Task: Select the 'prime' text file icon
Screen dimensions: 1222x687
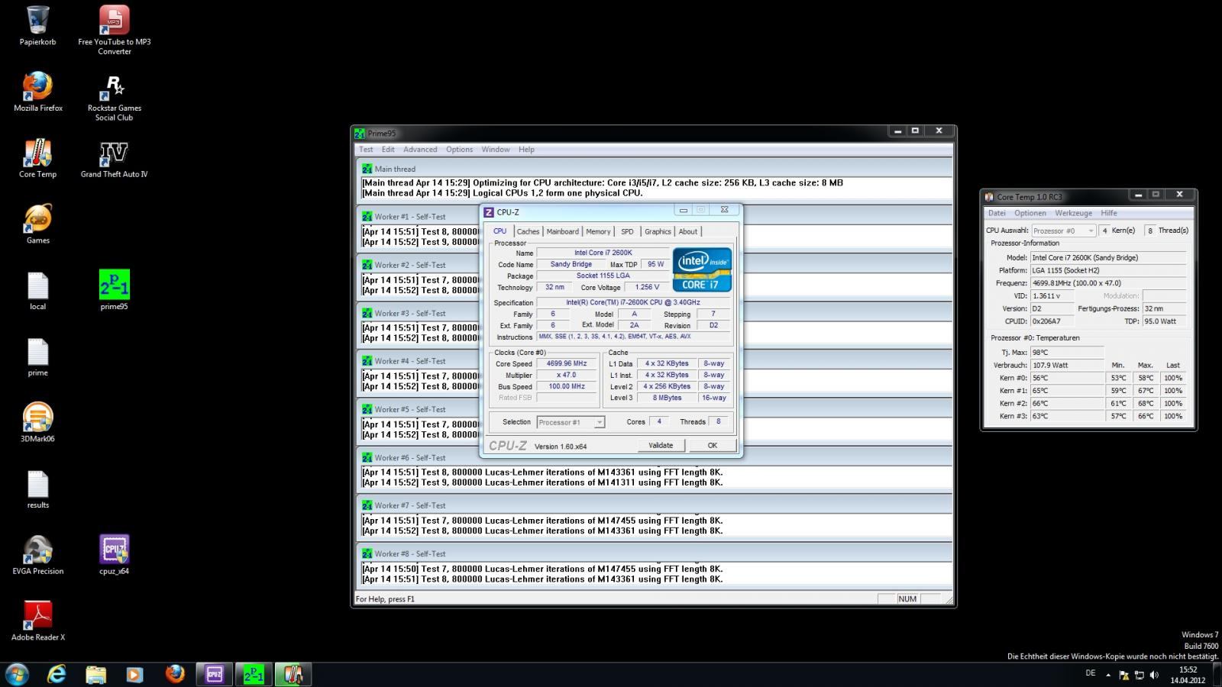Action: pos(37,357)
